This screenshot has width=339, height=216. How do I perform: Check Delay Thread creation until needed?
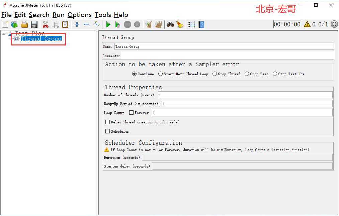pos(107,122)
